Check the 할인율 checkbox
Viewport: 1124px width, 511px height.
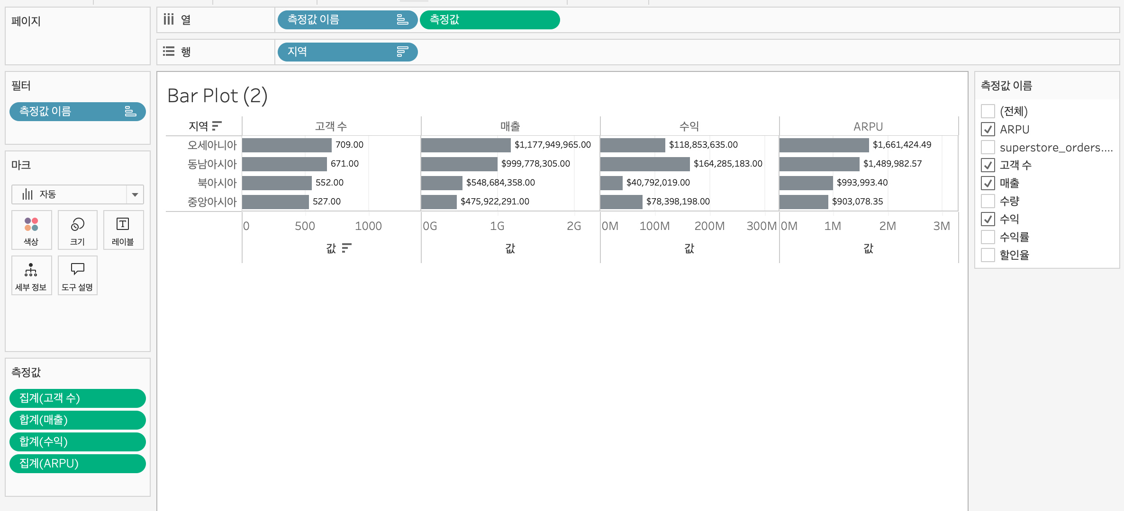(x=988, y=255)
